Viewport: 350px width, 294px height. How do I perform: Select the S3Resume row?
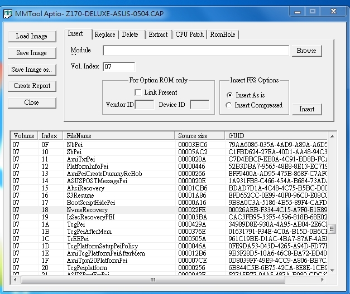[169, 195]
